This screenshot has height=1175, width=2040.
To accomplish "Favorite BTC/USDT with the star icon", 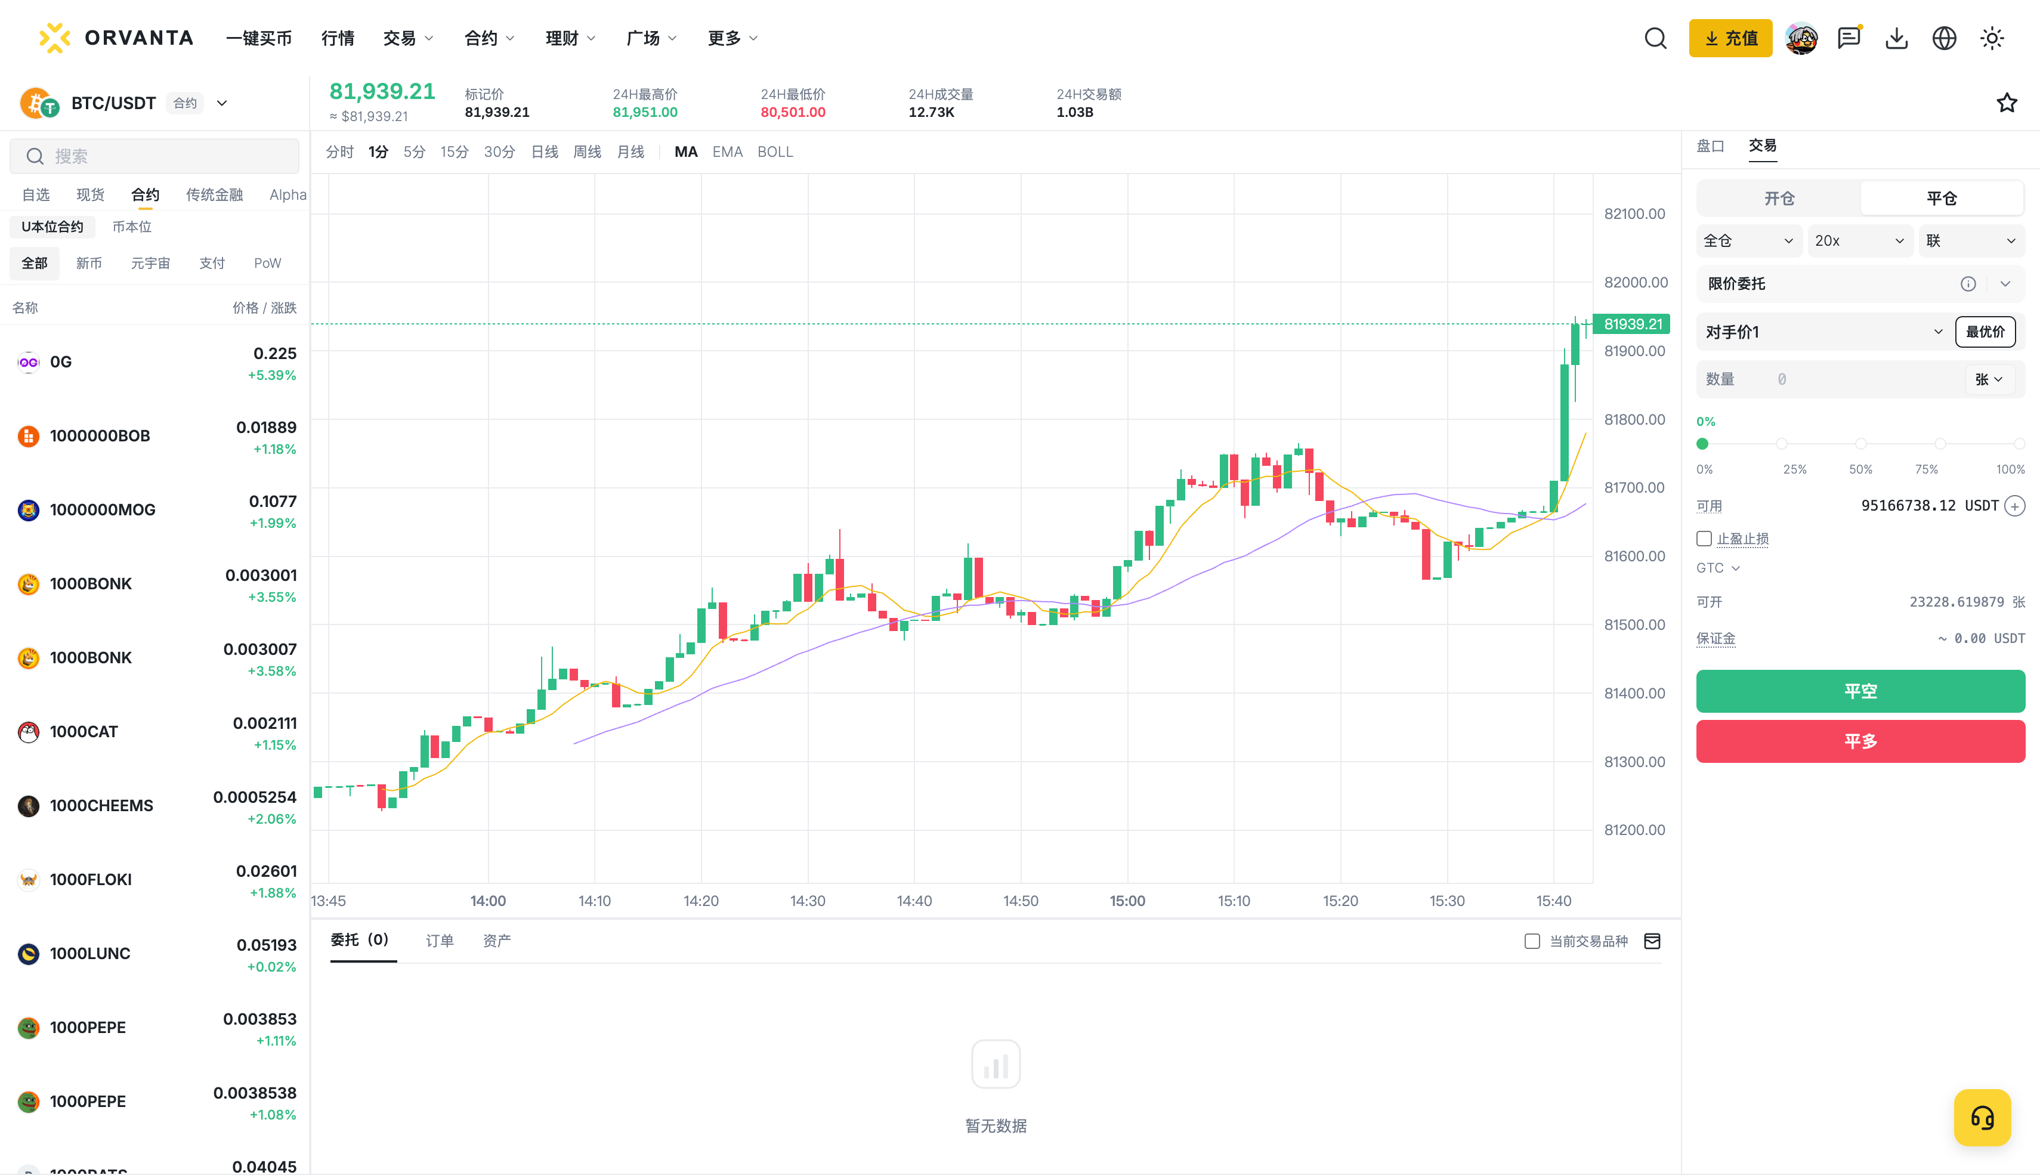I will pos(2006,103).
